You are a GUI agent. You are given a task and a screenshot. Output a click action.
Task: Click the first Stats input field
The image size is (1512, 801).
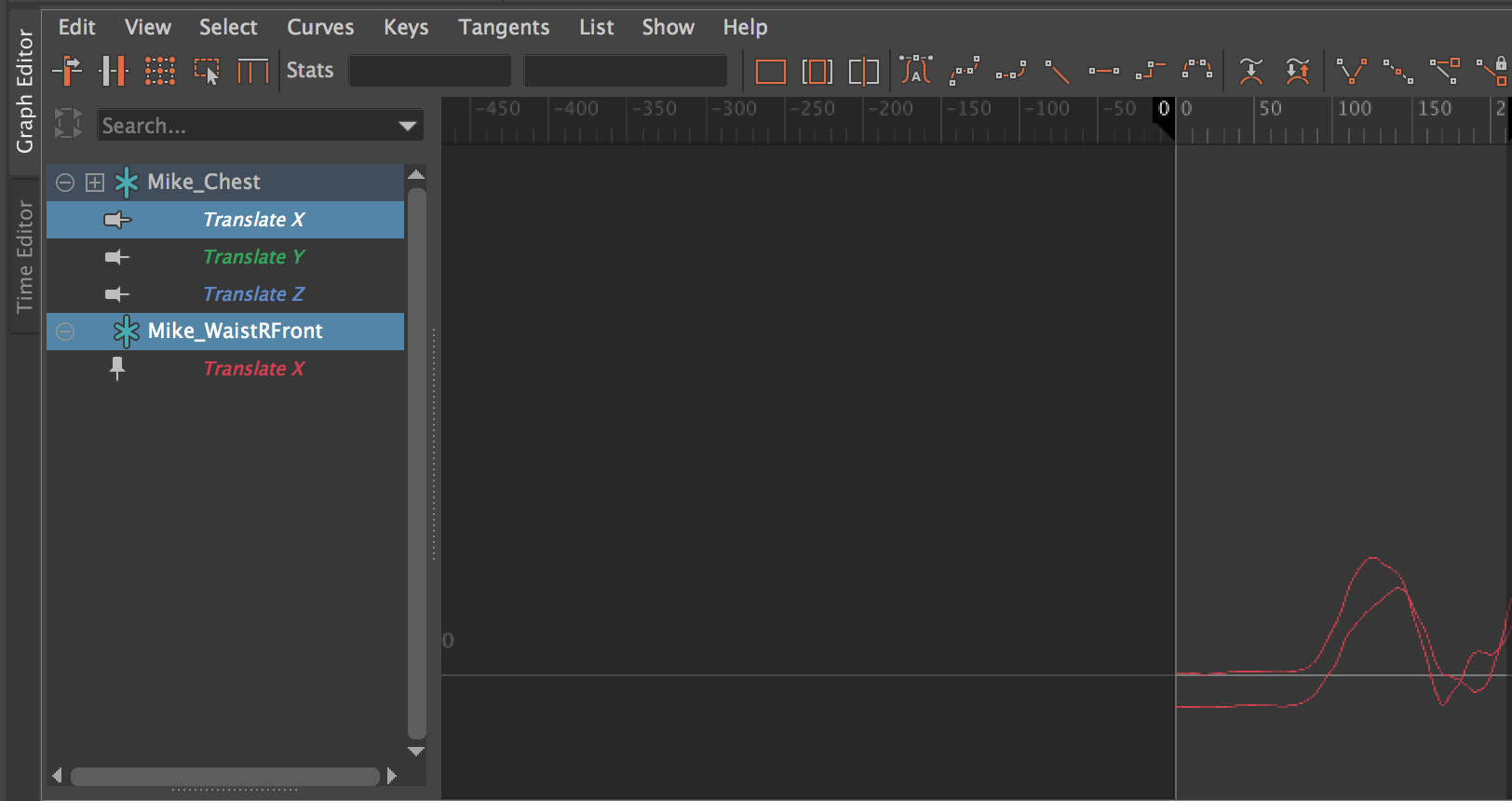click(430, 71)
